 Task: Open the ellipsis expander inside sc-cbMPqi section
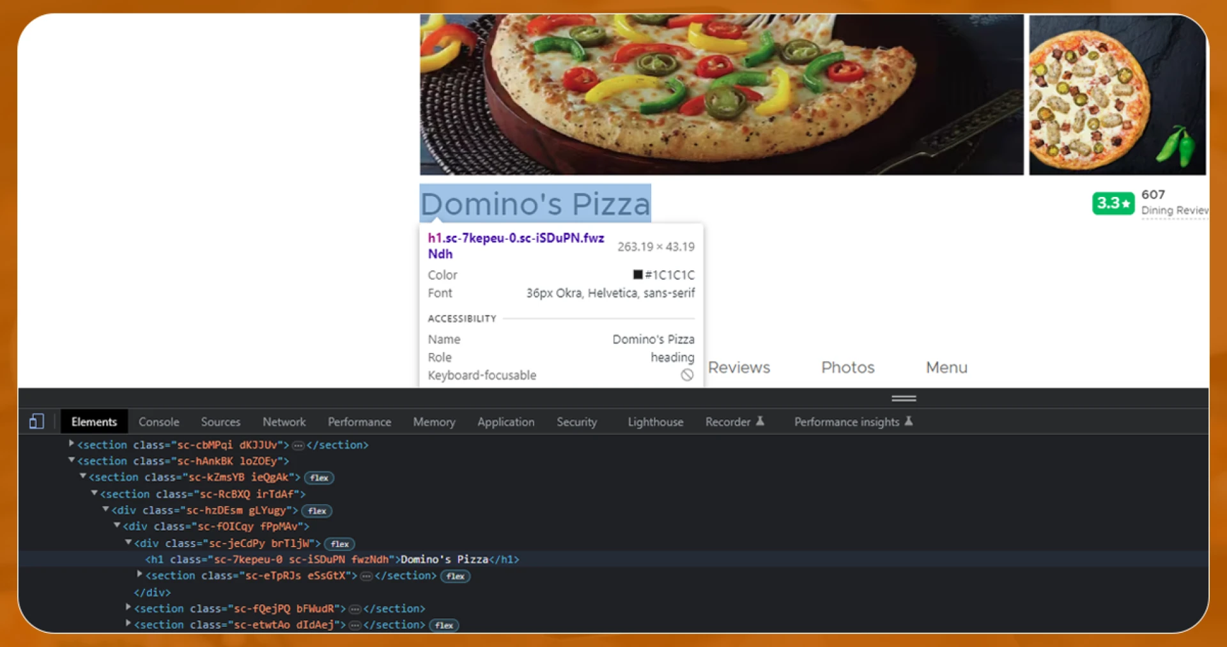(x=298, y=445)
